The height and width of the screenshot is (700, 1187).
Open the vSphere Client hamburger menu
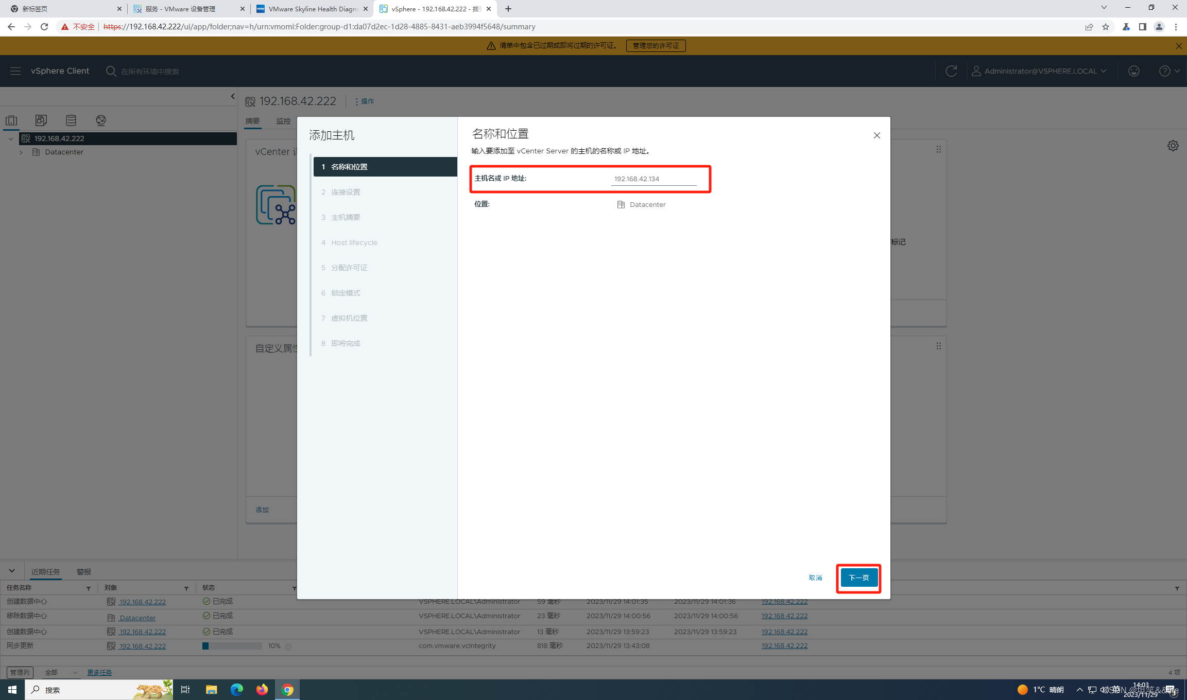click(x=15, y=71)
